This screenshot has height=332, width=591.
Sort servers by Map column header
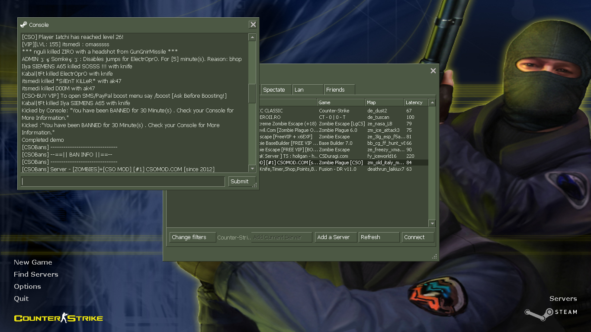(384, 102)
